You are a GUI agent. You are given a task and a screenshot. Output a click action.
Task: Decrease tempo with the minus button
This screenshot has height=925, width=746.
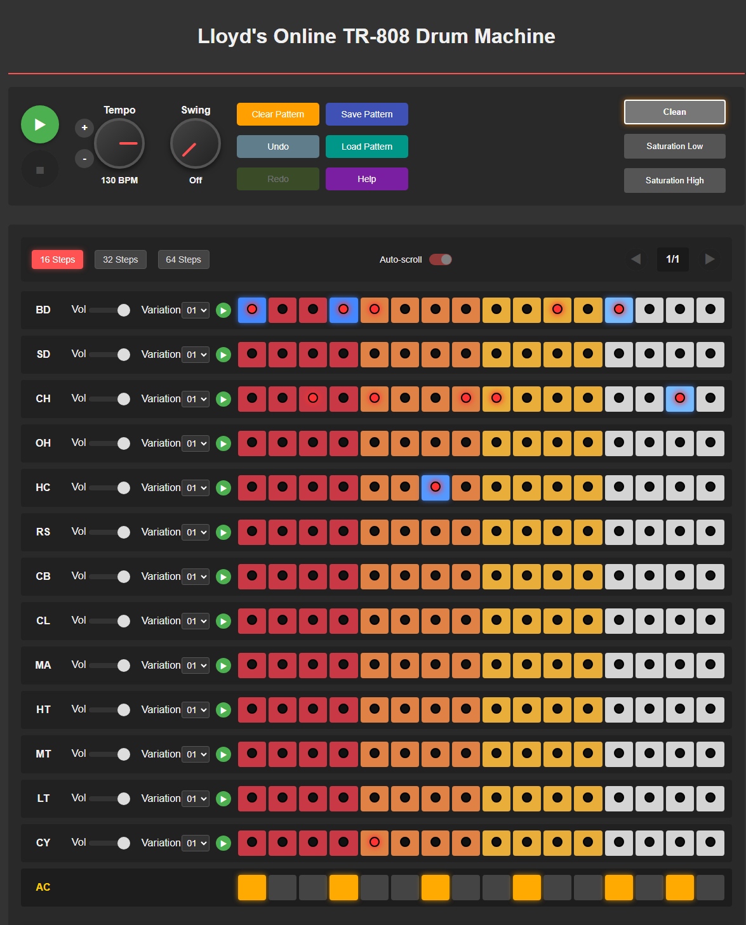pyautogui.click(x=84, y=159)
